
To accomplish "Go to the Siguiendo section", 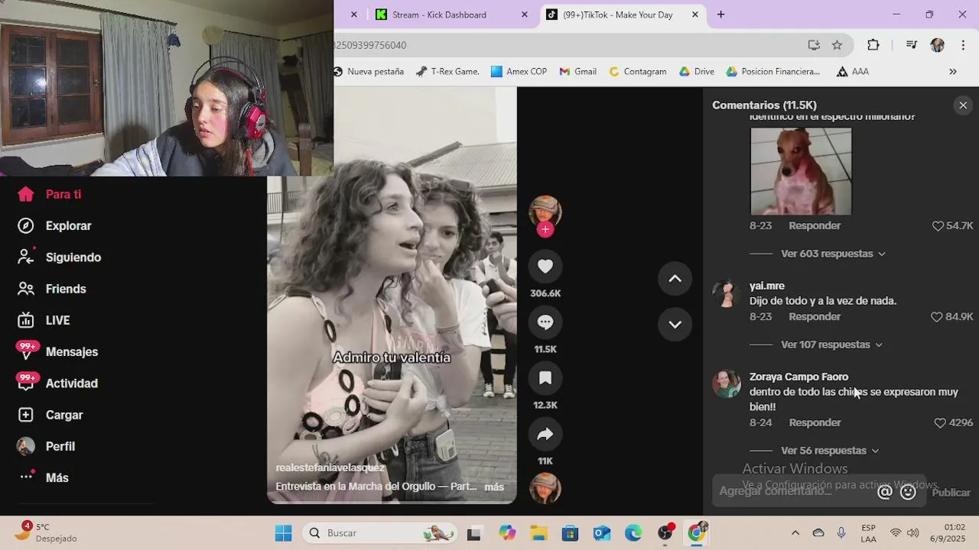I will pyautogui.click(x=60, y=257).
